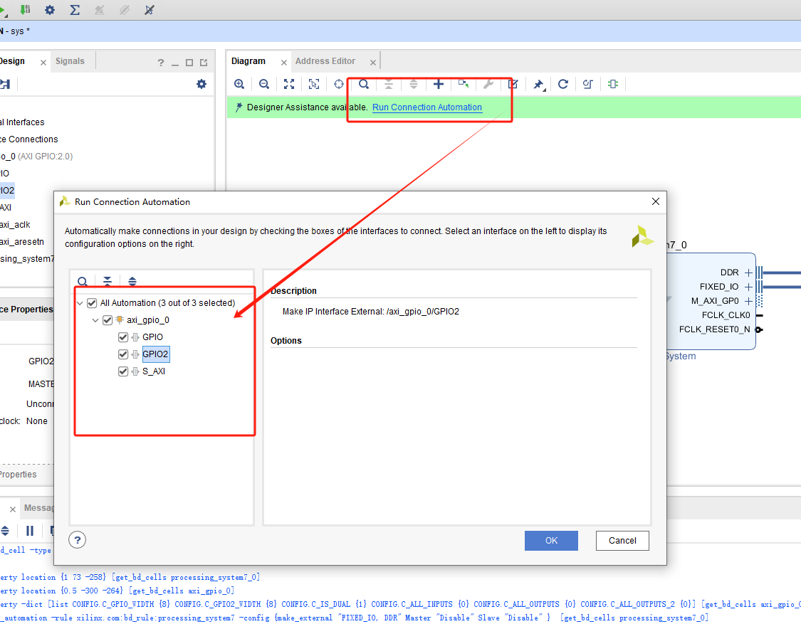Select axi_aresetn in the Design hierarchy
Screen dimensions: 801x624
[22, 241]
